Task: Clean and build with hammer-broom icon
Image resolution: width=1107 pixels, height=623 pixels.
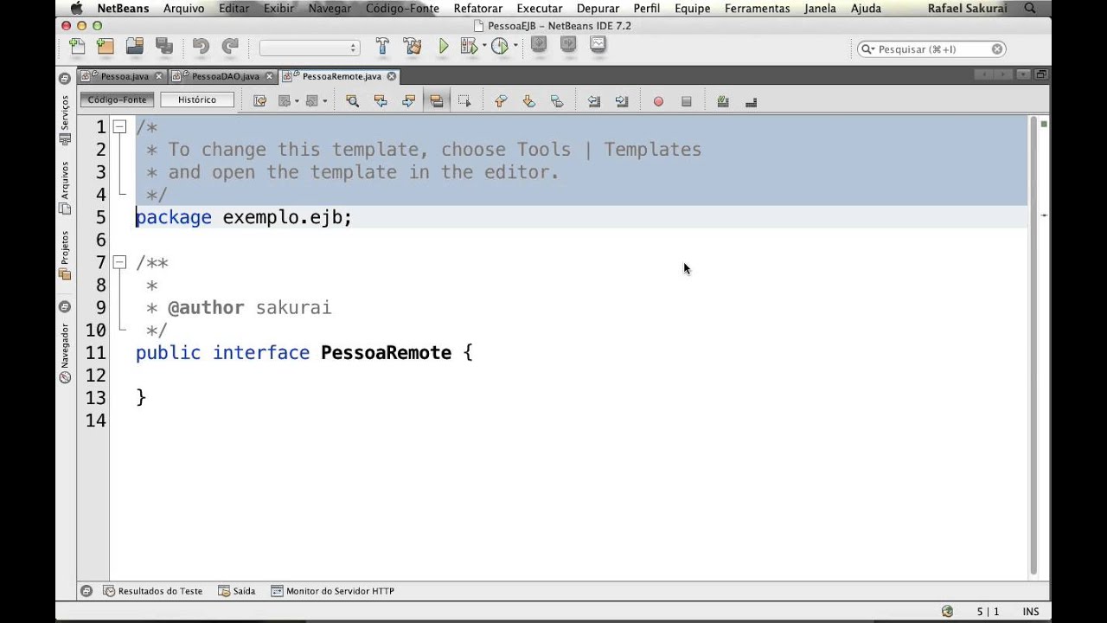Action: coord(412,47)
